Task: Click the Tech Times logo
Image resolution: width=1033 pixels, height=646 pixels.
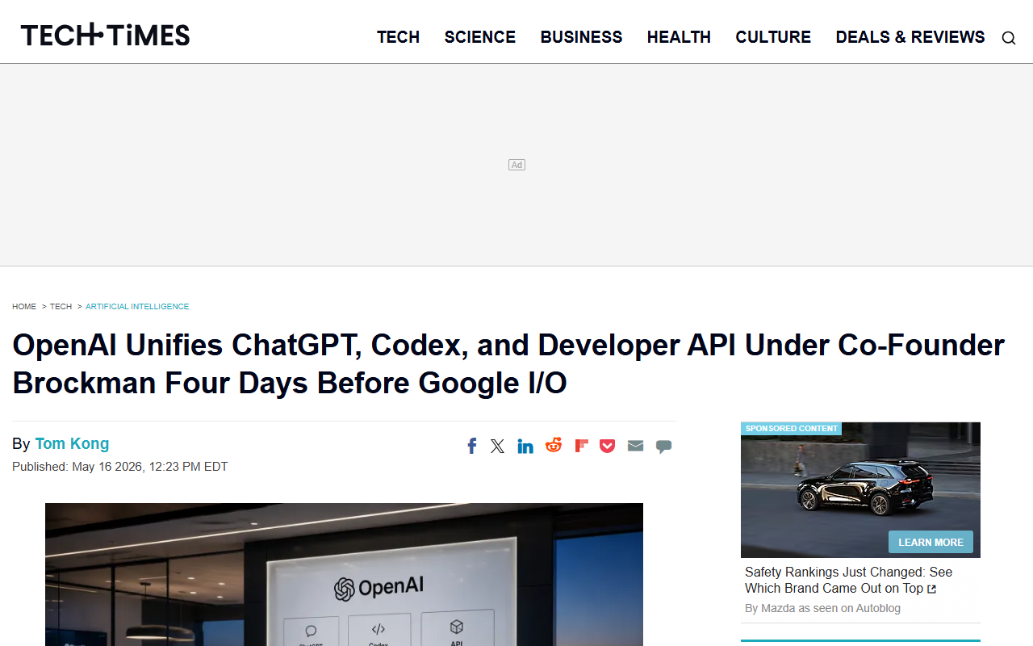Action: [105, 35]
